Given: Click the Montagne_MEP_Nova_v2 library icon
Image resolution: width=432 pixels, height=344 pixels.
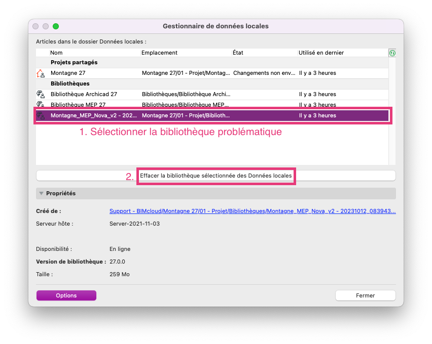Looking at the screenshot, I should click(41, 115).
